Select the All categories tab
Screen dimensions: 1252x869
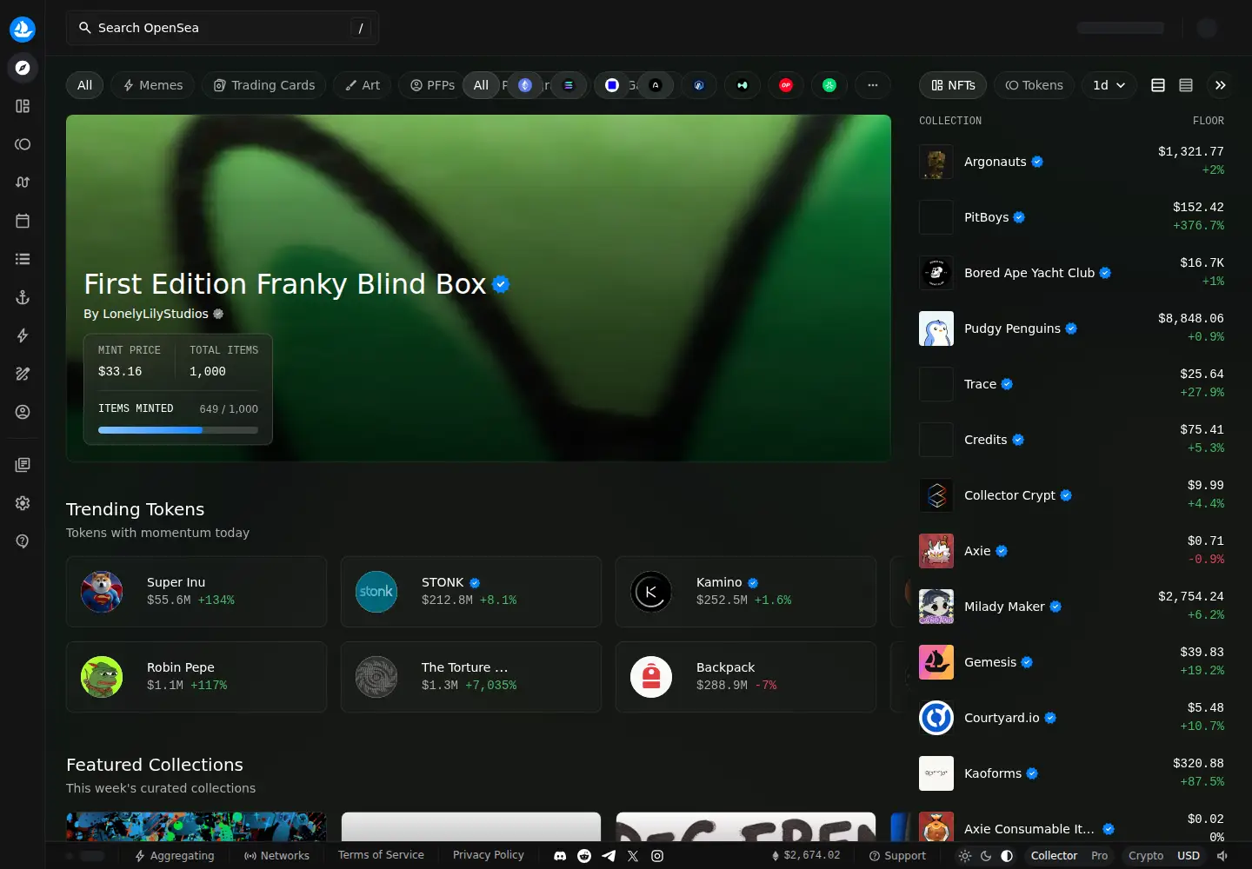pos(84,85)
